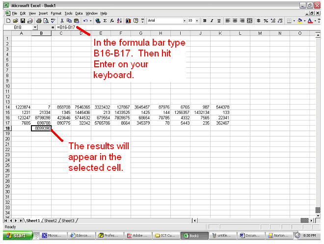Viewport: 324px width, 244px height.
Task: Open the Fill Color swatch button
Action: point(299,21)
